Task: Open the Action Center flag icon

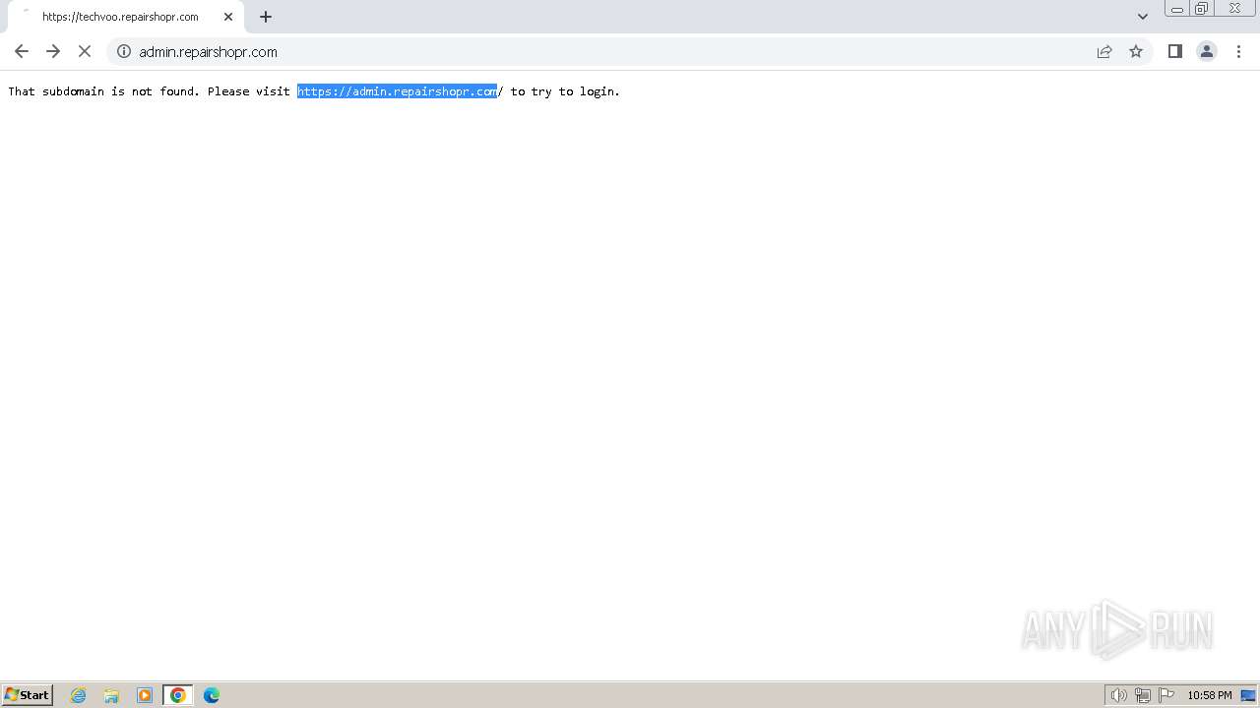Action: [1166, 695]
